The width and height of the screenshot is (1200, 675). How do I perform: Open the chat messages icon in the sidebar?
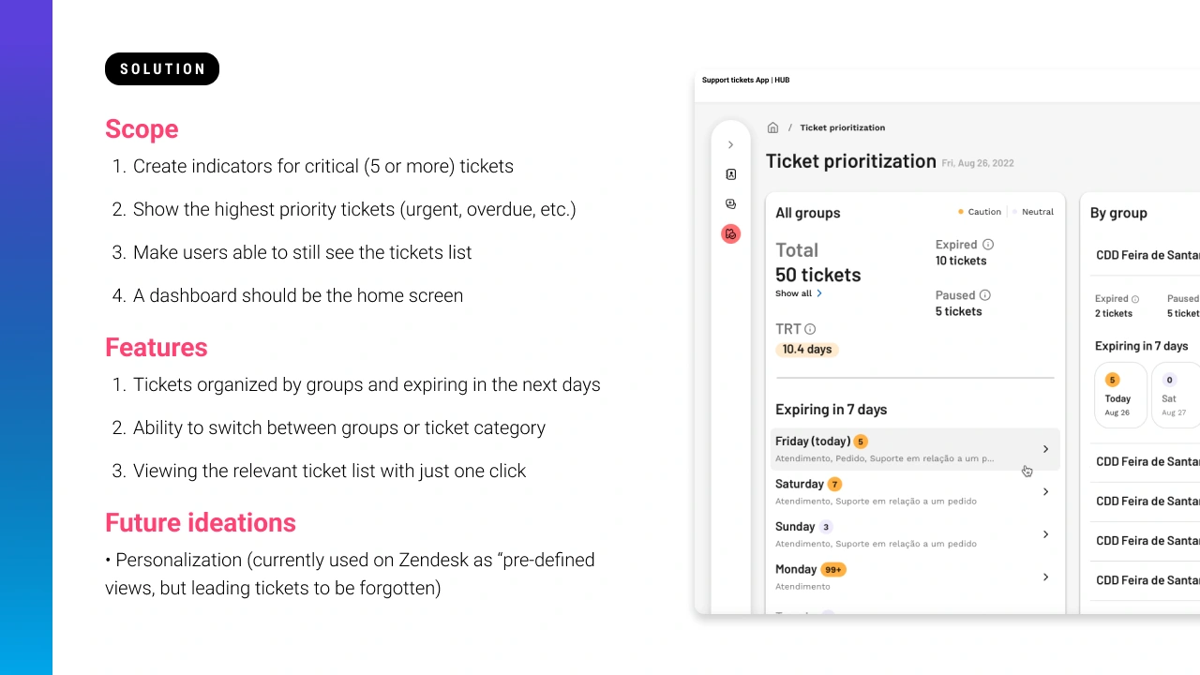tap(731, 204)
